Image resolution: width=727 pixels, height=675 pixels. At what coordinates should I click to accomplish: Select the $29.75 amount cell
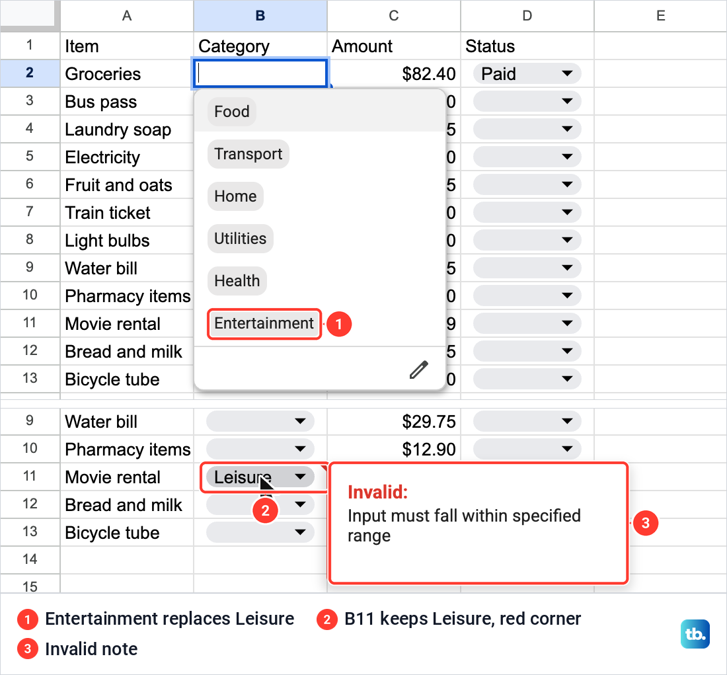tap(394, 421)
